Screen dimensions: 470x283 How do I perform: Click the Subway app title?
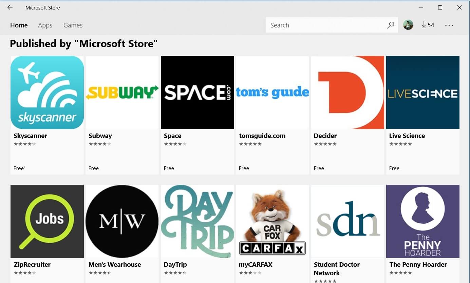pos(100,136)
